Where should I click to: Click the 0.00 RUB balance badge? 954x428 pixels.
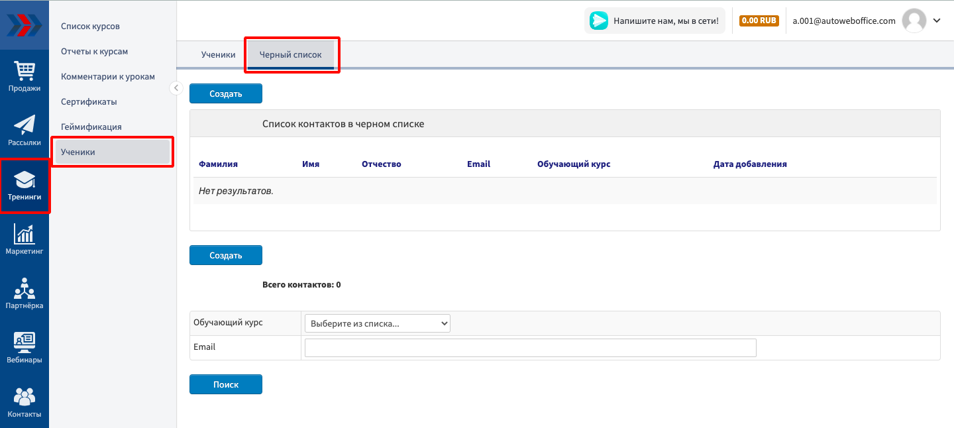tap(759, 21)
